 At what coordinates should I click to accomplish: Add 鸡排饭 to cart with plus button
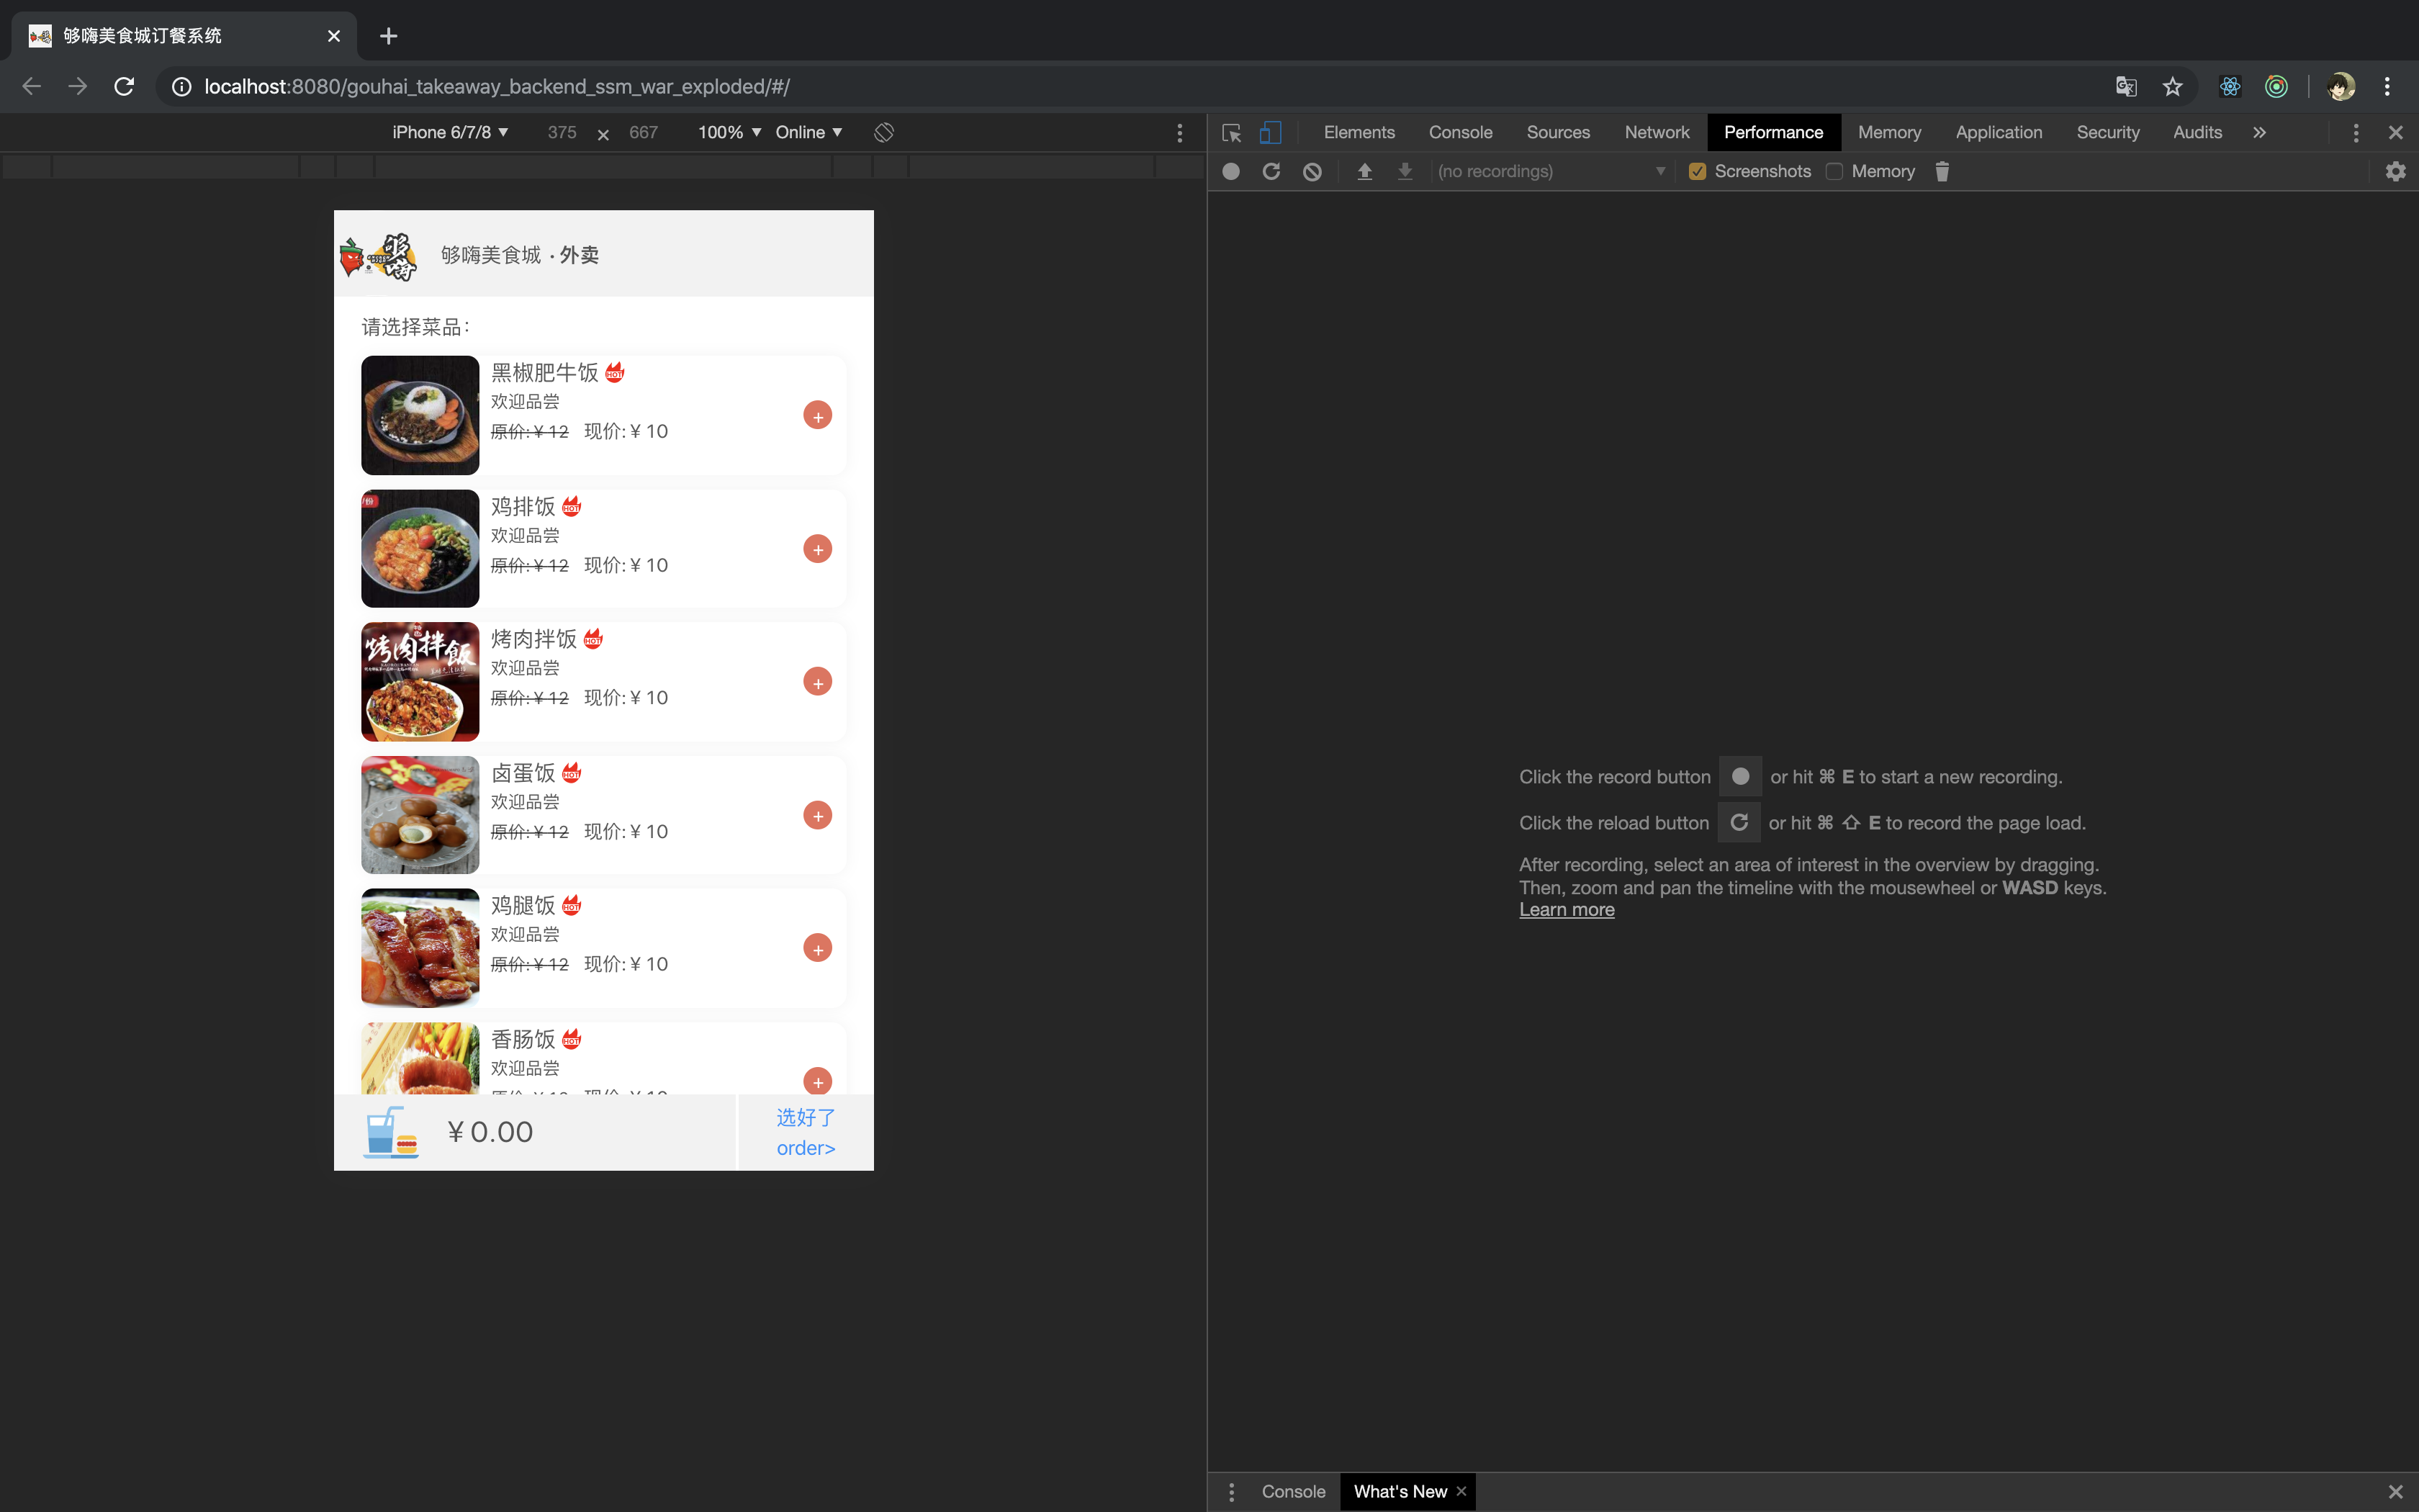point(816,549)
